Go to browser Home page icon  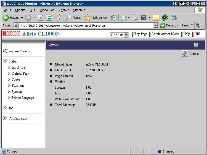click(58, 18)
